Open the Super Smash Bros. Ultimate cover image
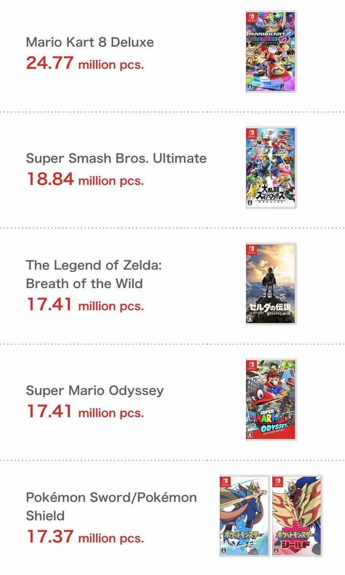Viewport: 345px width, 575px height. pyautogui.click(x=271, y=168)
